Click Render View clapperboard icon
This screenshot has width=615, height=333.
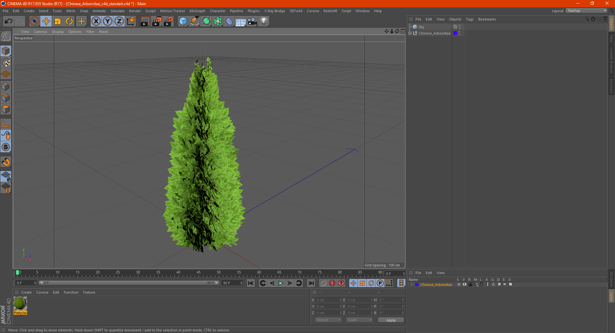(x=145, y=21)
